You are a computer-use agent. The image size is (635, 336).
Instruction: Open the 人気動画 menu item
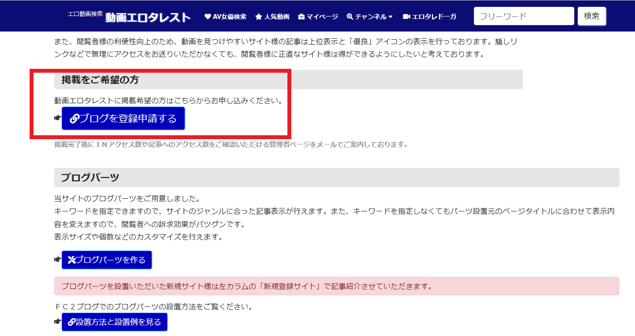click(x=277, y=16)
